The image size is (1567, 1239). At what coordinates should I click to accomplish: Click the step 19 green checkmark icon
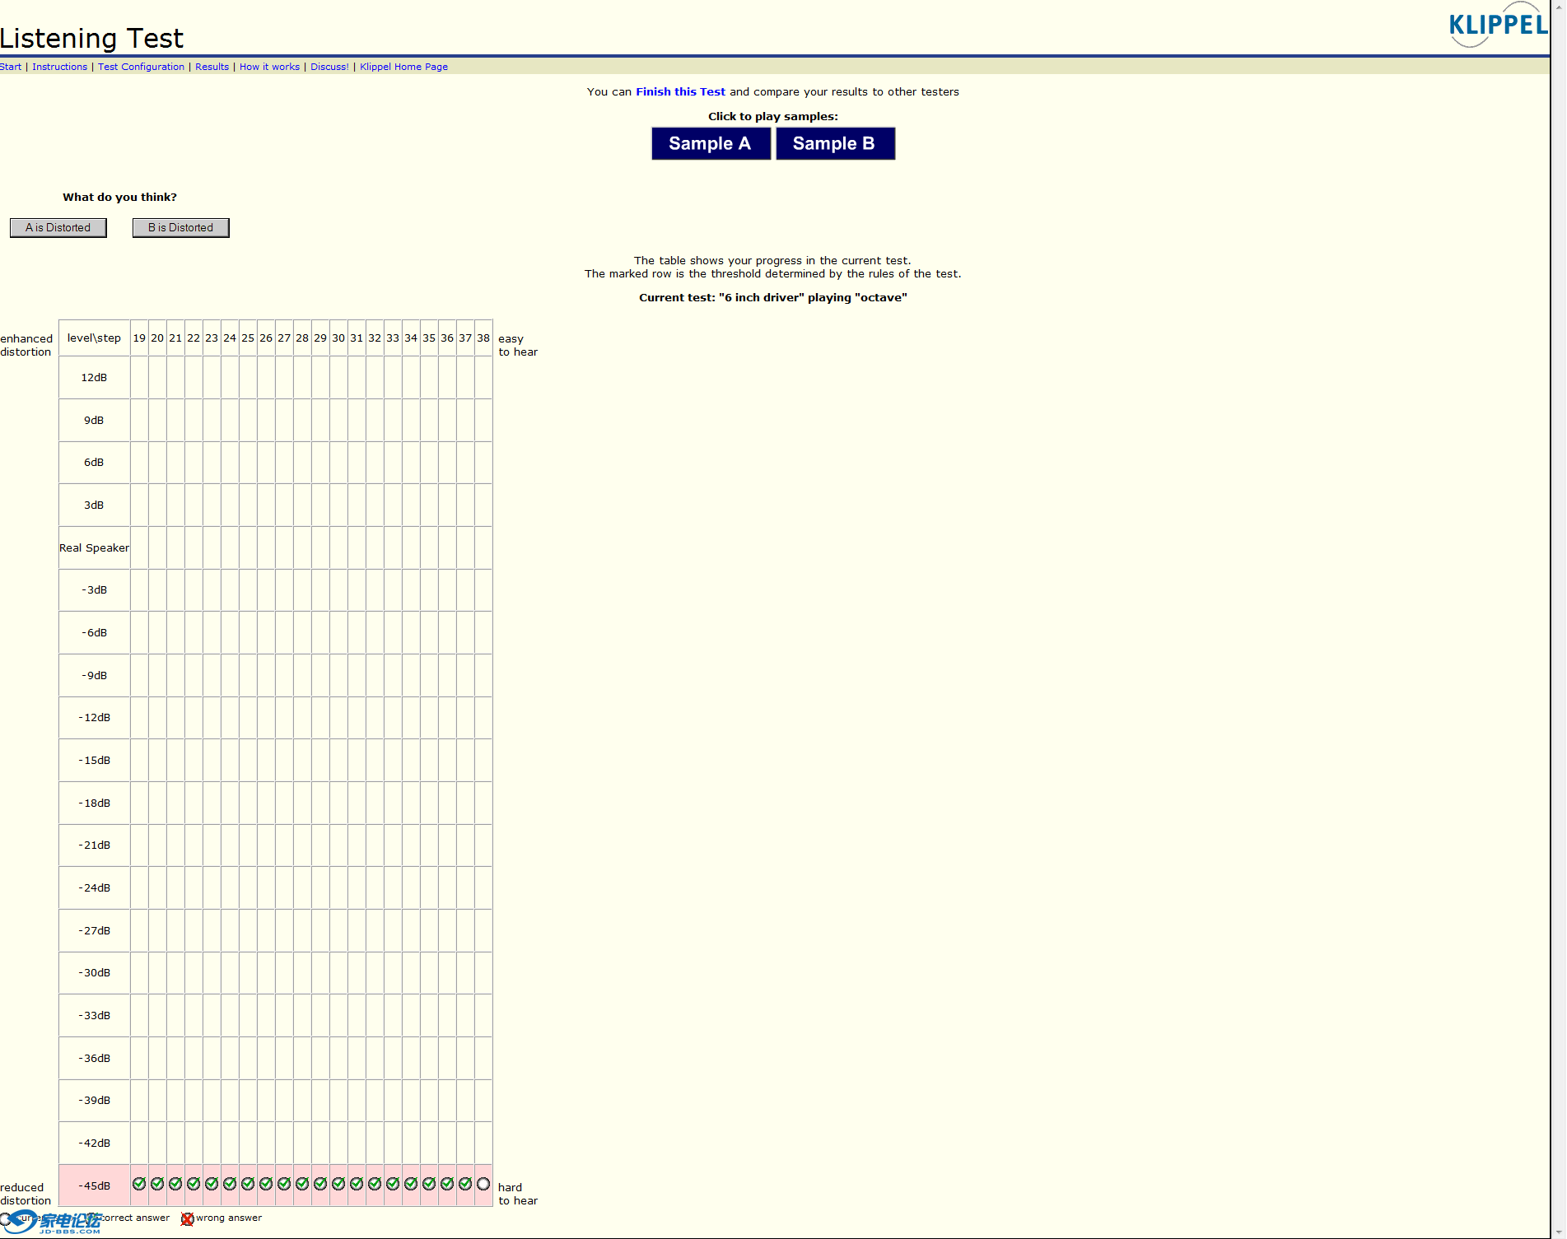click(139, 1184)
